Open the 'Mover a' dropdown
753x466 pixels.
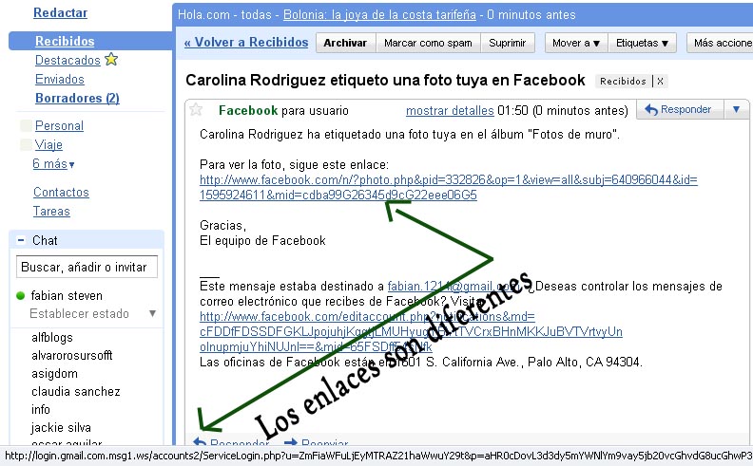576,43
